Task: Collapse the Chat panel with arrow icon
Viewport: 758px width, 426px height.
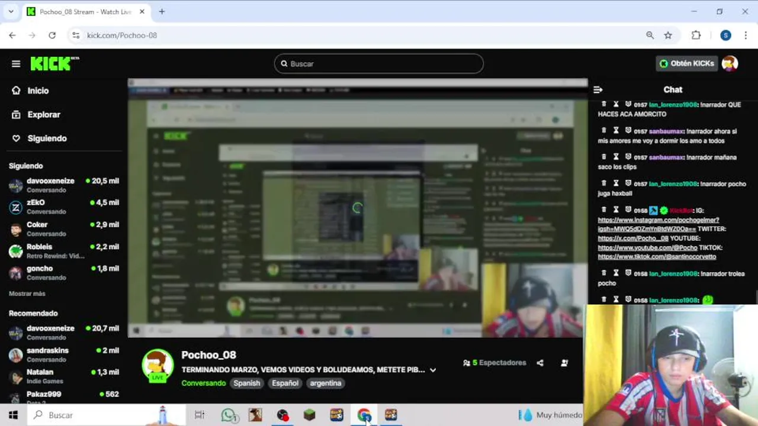Action: coord(598,90)
